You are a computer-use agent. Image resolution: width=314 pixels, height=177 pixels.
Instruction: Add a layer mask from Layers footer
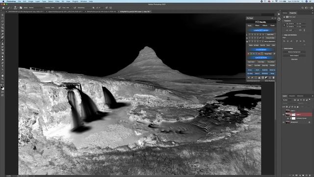click(296, 175)
